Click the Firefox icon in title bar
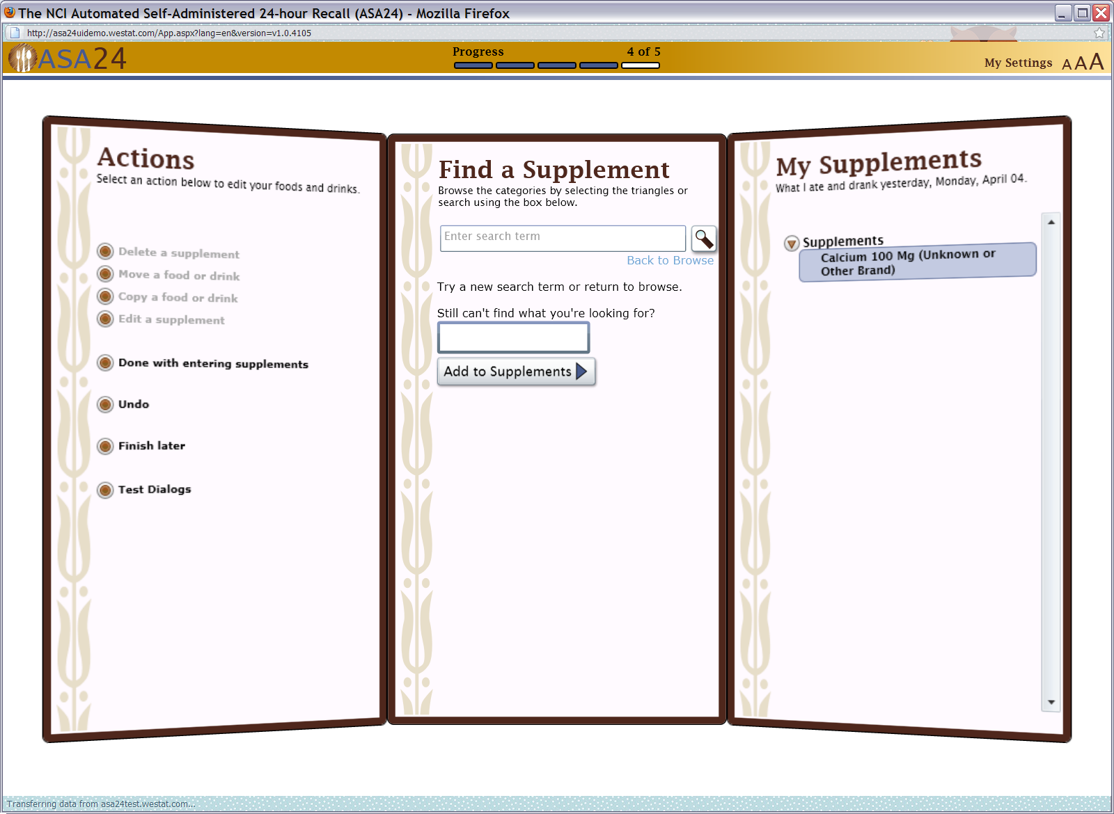 tap(10, 13)
